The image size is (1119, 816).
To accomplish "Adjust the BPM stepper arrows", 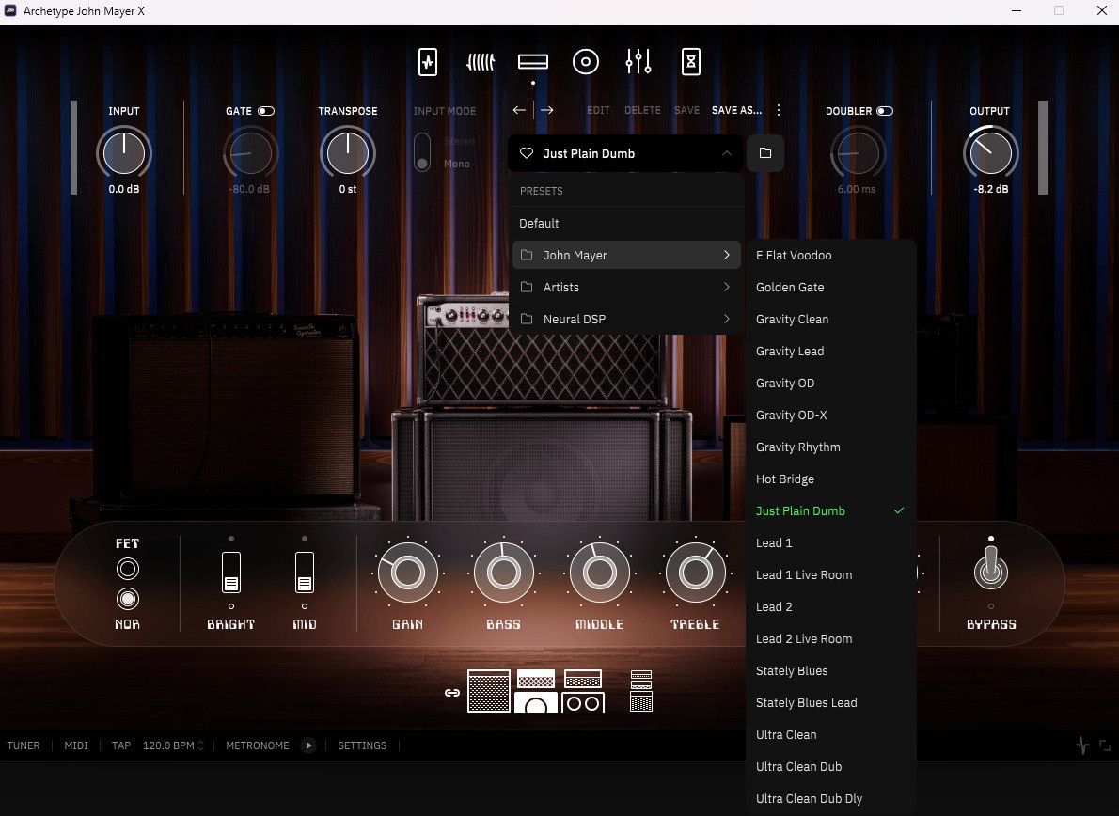I will [200, 745].
